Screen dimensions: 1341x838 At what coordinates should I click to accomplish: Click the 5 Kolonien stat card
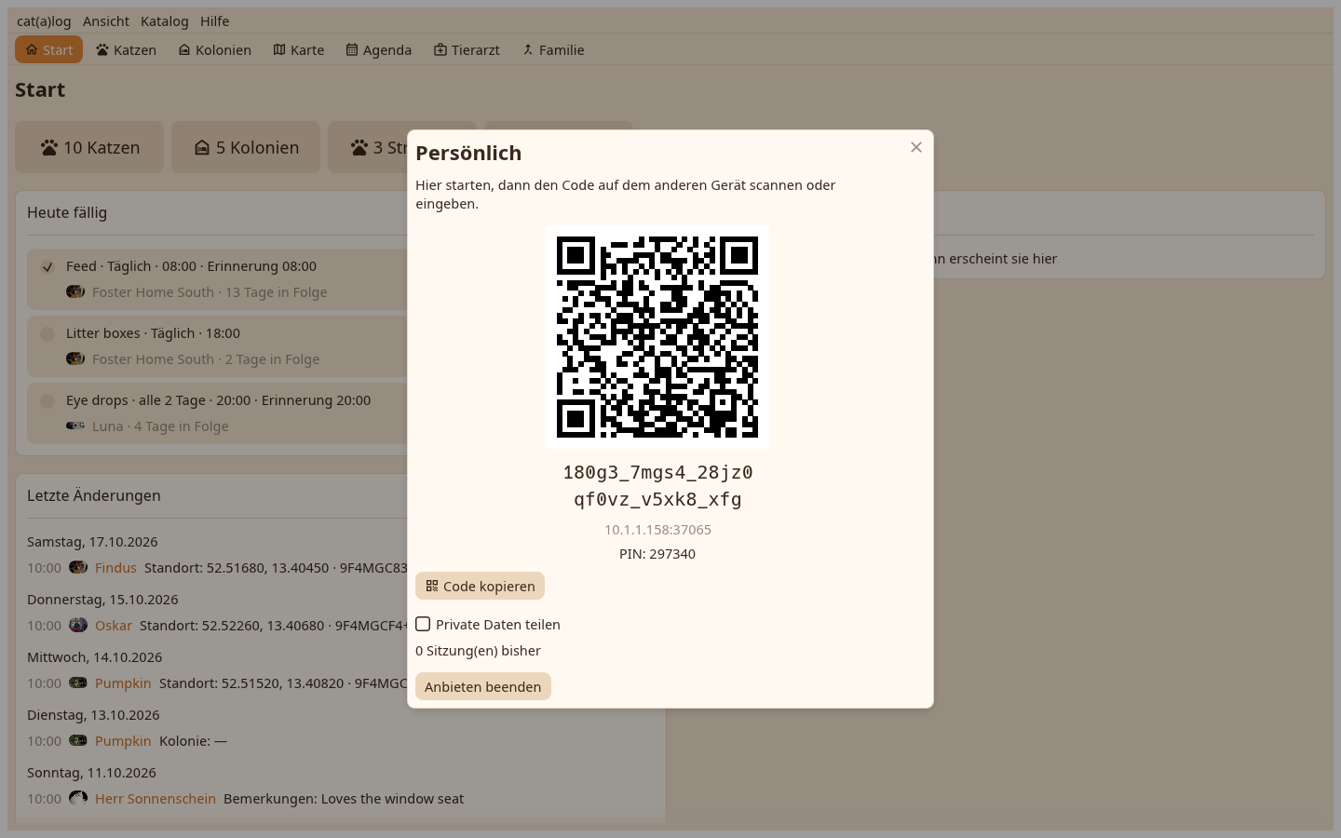[x=246, y=147]
